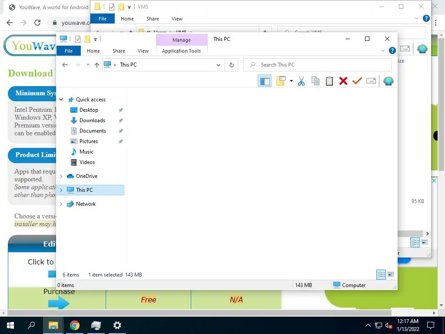Open the View tab in This PC window
The height and width of the screenshot is (334, 445).
(x=143, y=51)
